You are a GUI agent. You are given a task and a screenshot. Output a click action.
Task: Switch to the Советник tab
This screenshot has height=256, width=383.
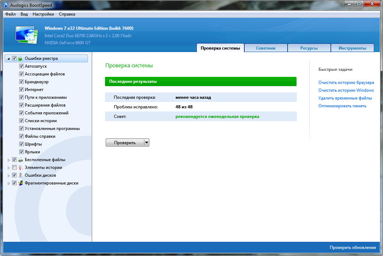[x=266, y=48]
